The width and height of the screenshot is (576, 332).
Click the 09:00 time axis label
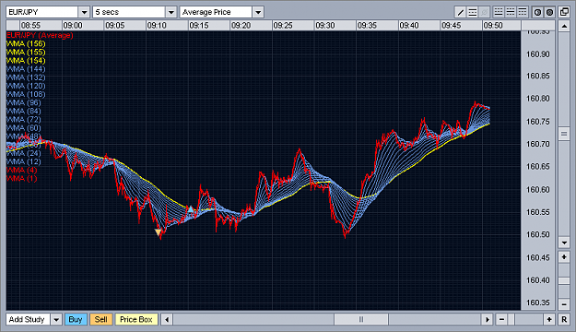pyautogui.click(x=73, y=26)
